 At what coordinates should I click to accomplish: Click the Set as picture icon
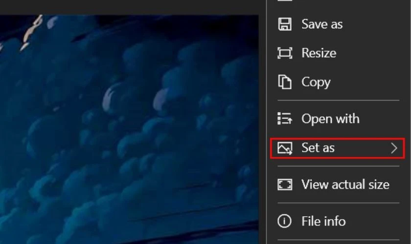point(285,148)
